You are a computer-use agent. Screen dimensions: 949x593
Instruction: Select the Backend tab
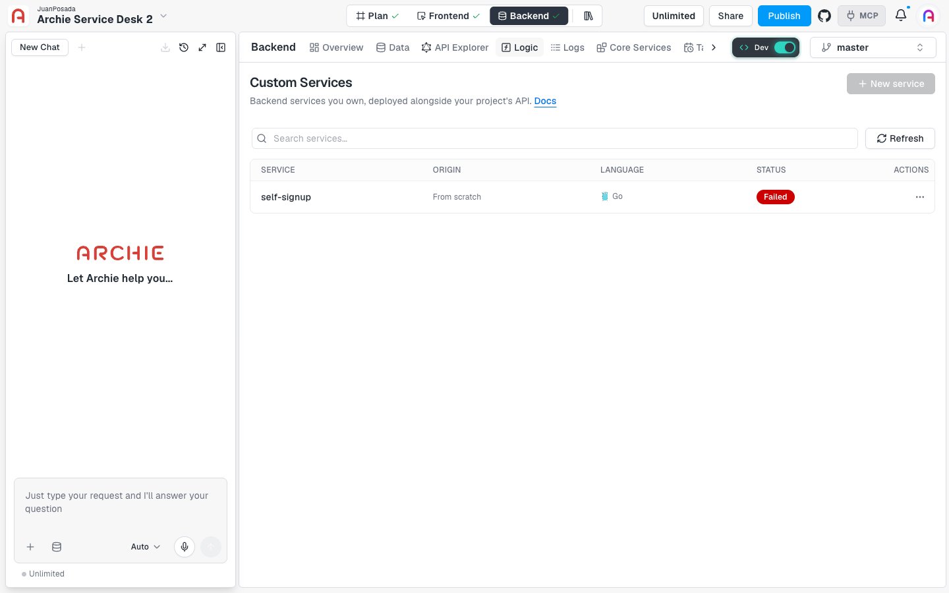coord(529,16)
